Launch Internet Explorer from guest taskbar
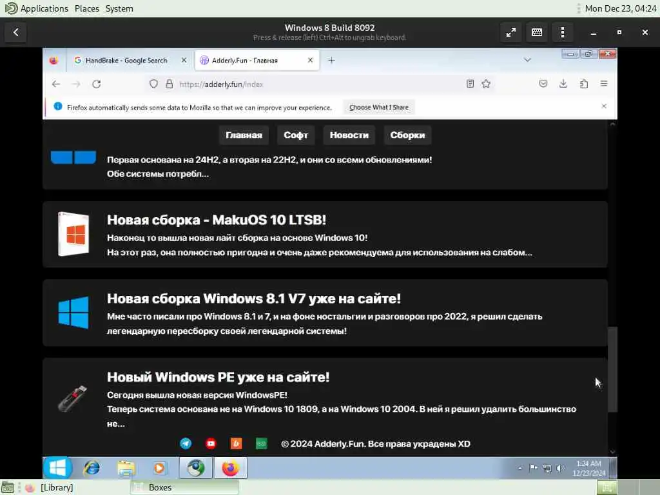Image resolution: width=660 pixels, height=495 pixels. coord(92,468)
